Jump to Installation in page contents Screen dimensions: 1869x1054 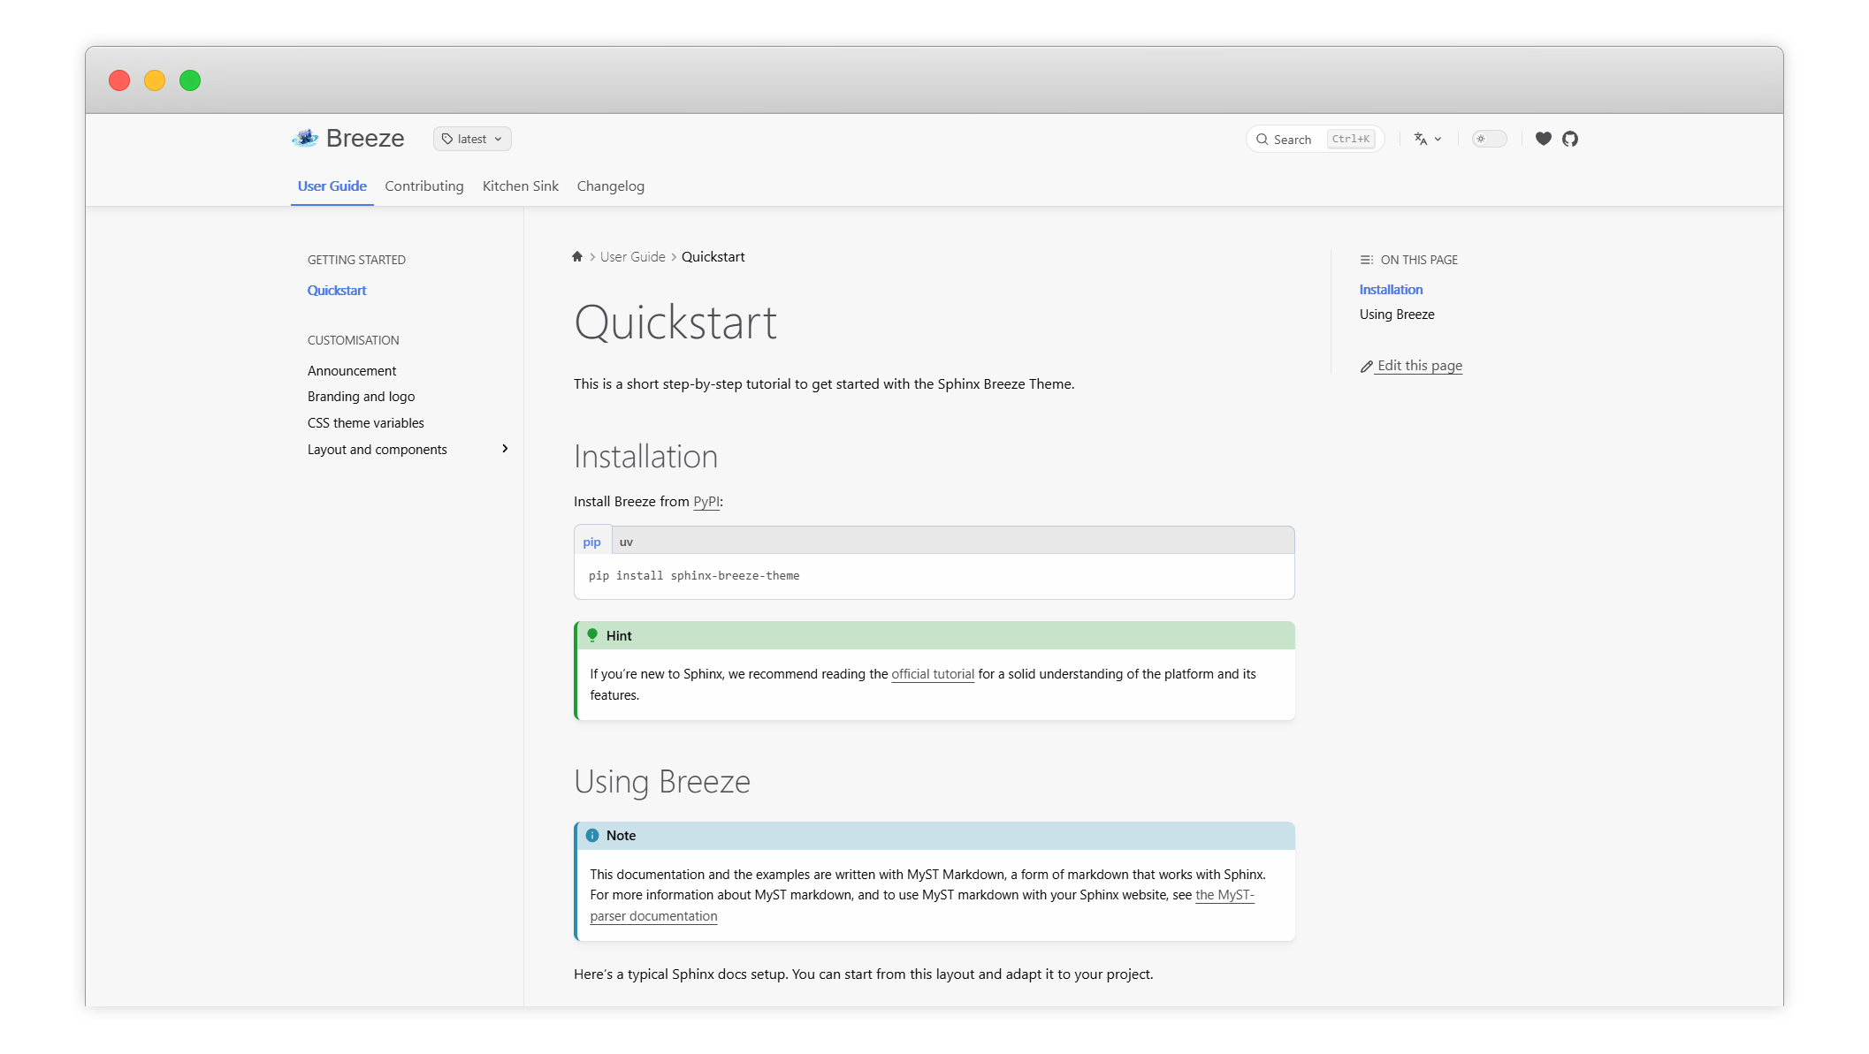coord(1391,289)
